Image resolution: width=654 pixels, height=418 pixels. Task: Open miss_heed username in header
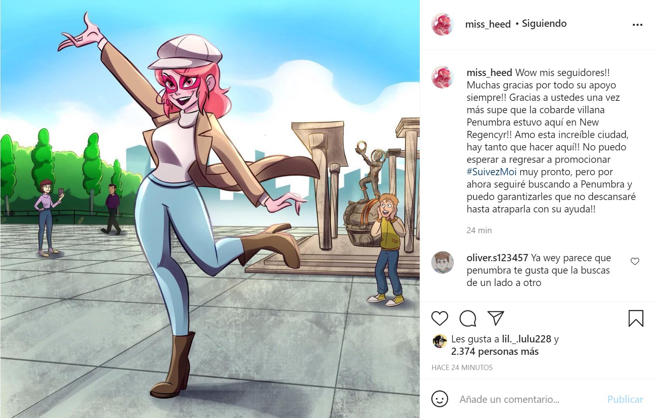coord(488,24)
